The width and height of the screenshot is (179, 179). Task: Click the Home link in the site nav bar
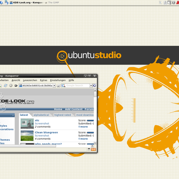[x=58, y=109]
